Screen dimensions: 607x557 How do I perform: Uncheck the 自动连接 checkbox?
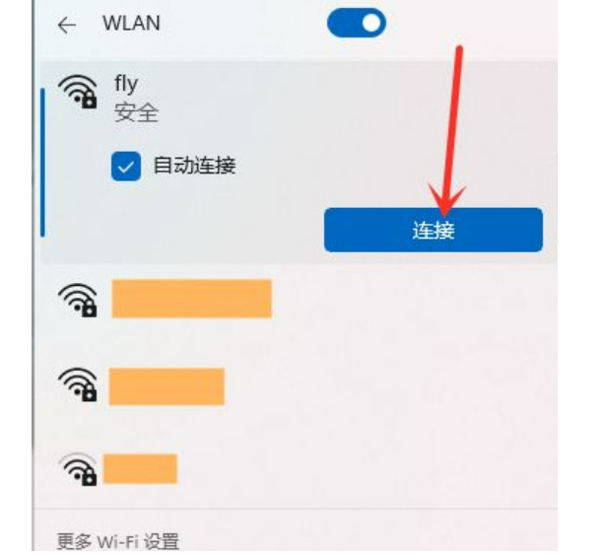coord(126,167)
